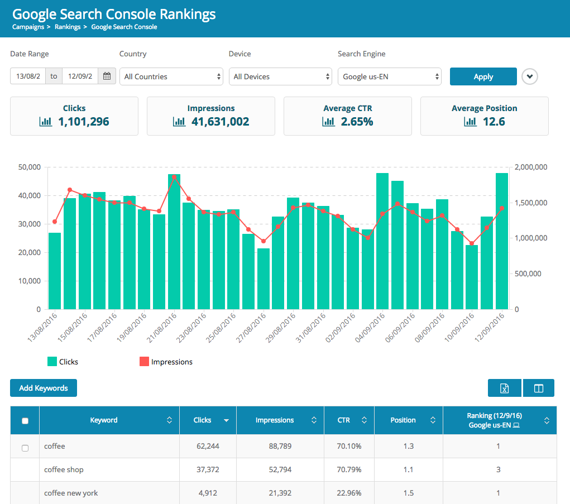Tick the select-all checkbox in table header
The image size is (570, 504).
point(25,421)
